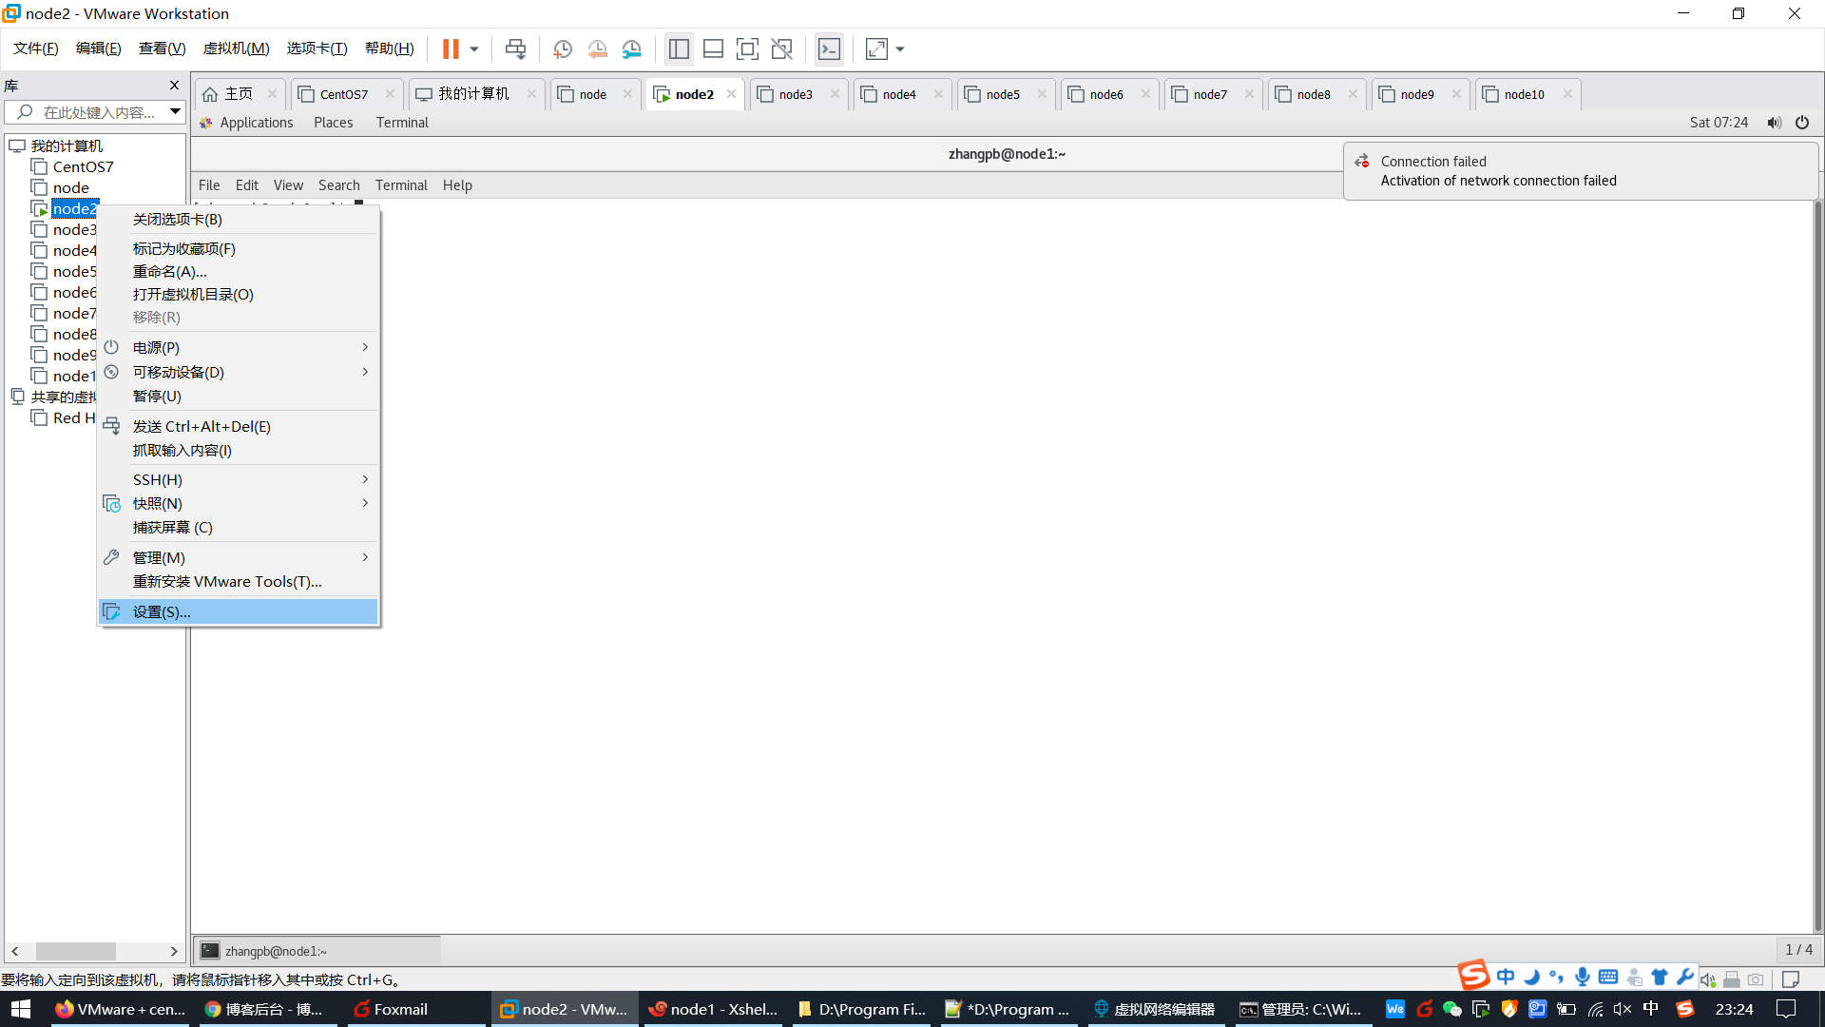Click the Take Snapshot toolbar icon
The width and height of the screenshot is (1825, 1027).
[x=562, y=49]
